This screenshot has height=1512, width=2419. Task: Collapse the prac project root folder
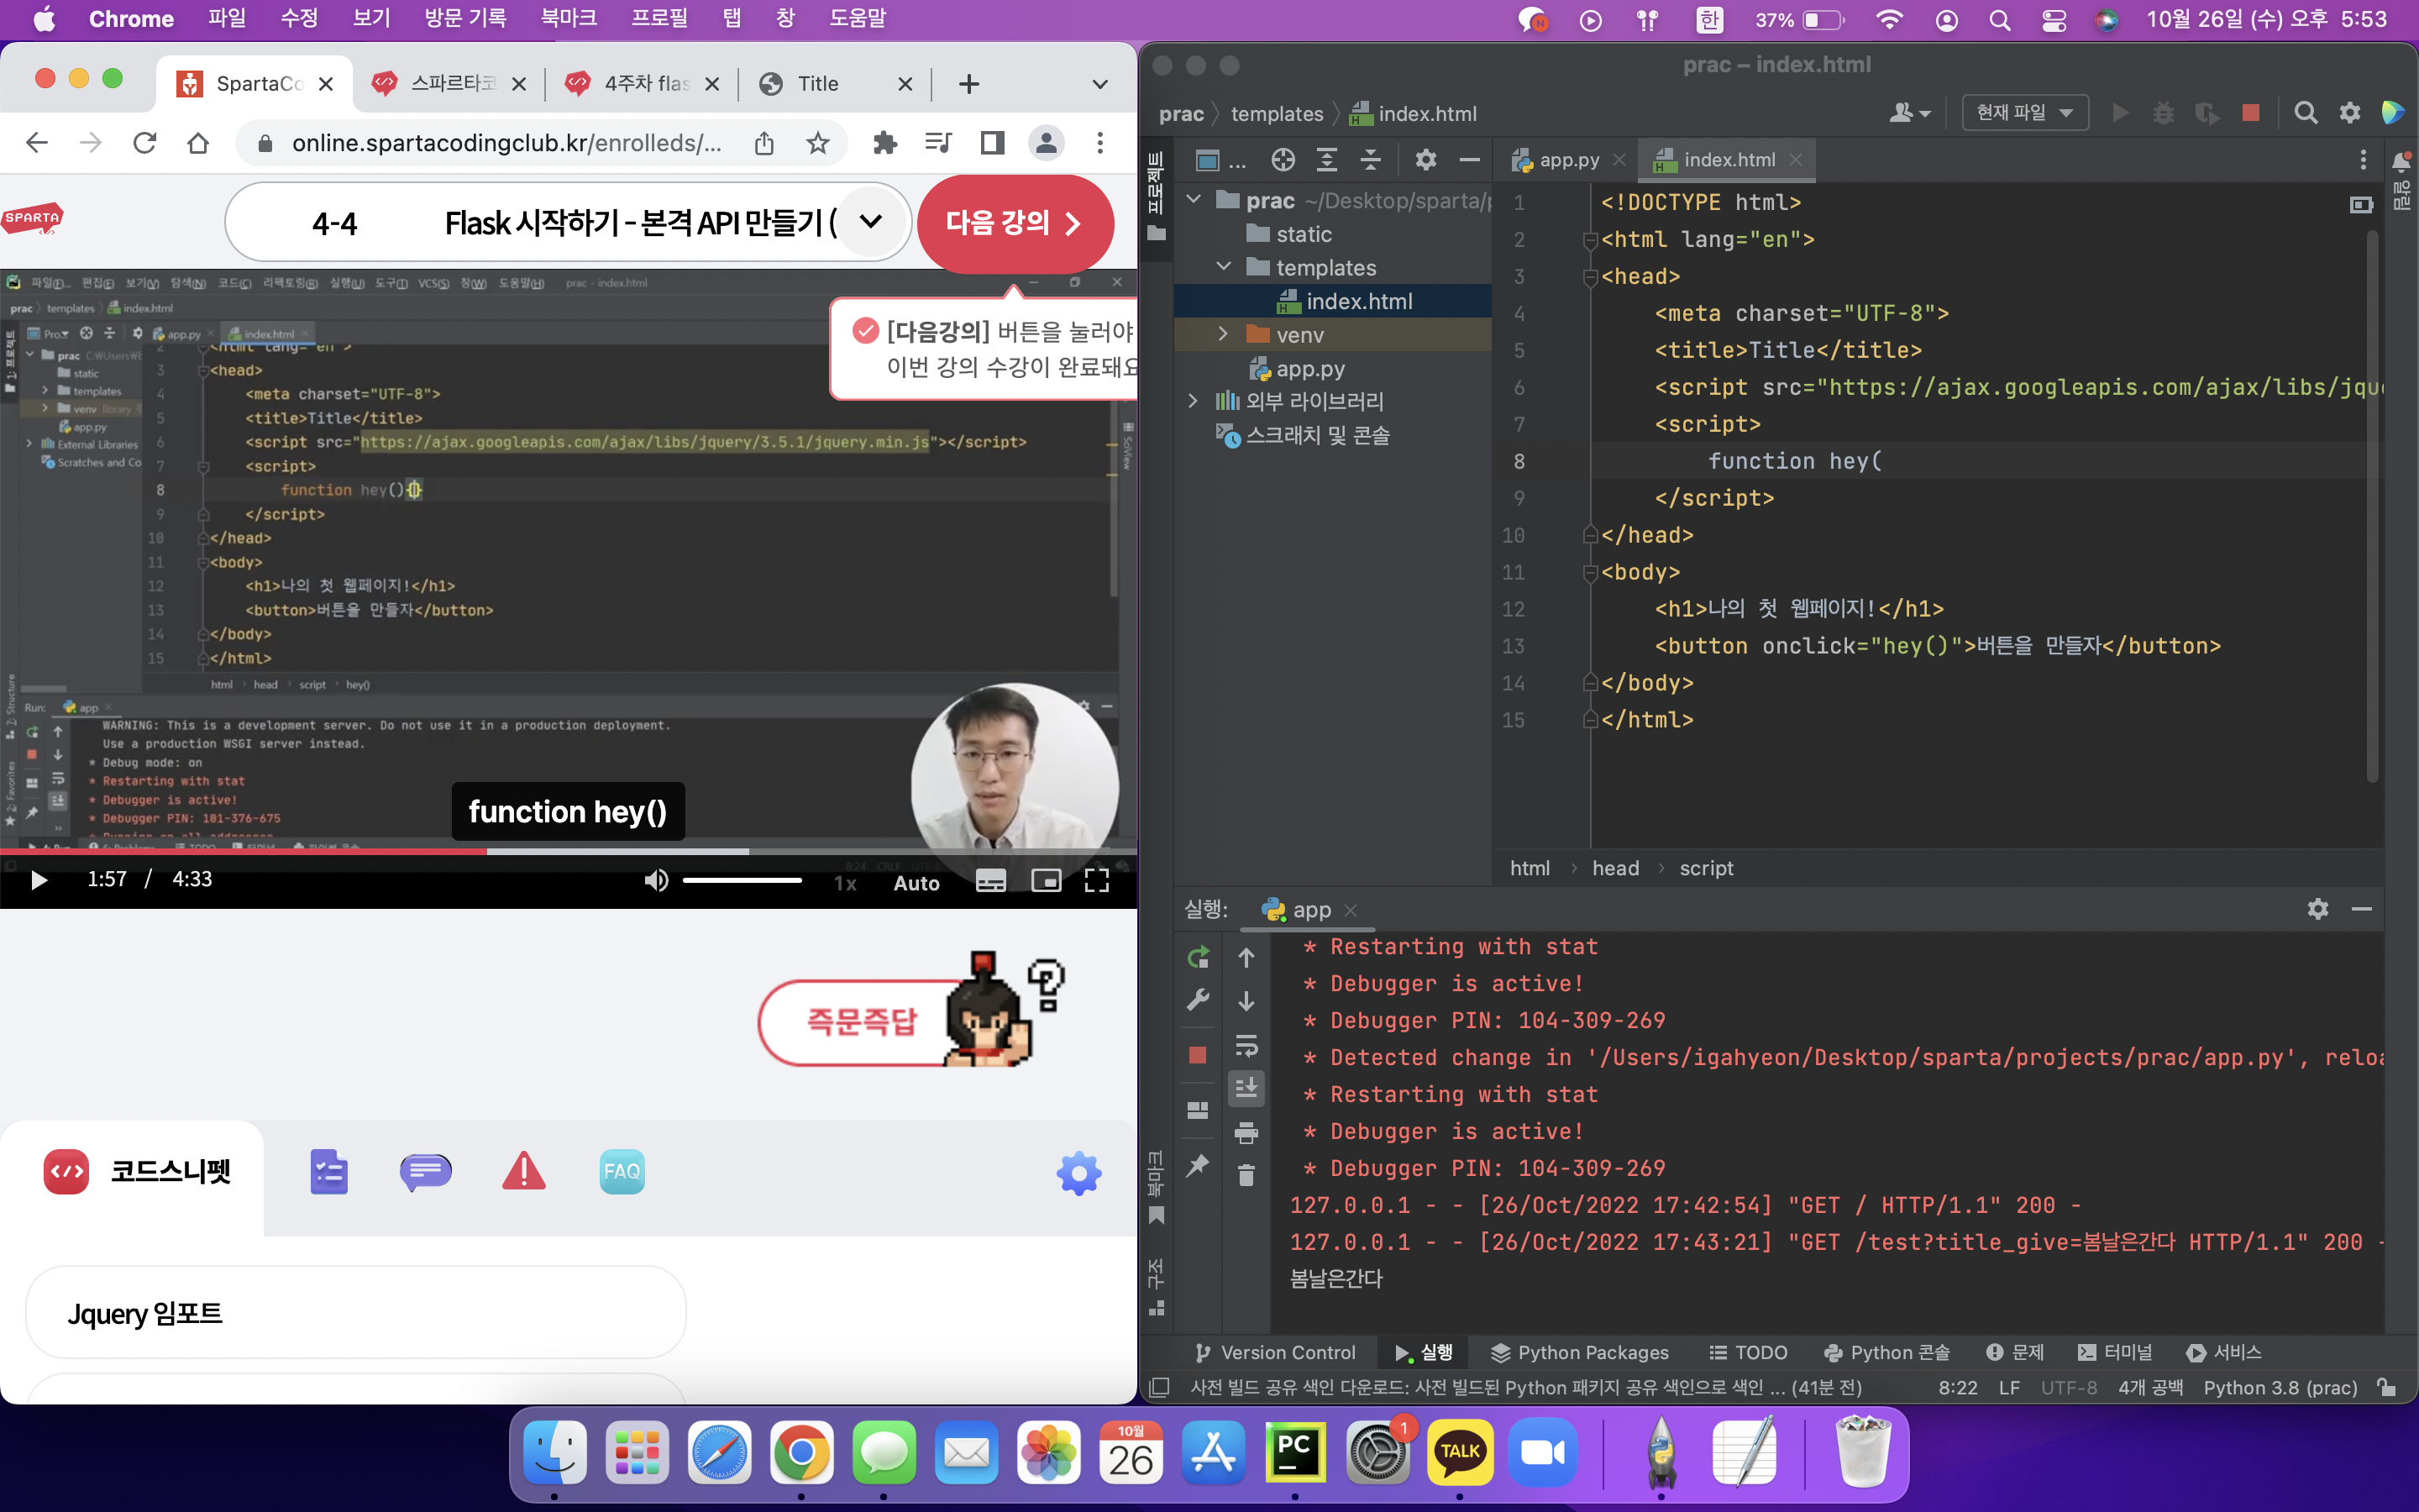point(1194,200)
